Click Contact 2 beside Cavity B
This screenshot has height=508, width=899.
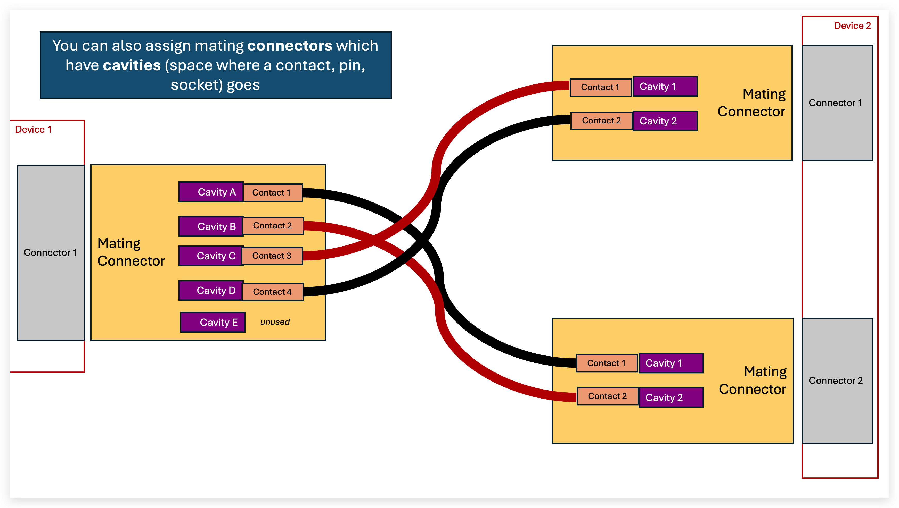(x=273, y=226)
